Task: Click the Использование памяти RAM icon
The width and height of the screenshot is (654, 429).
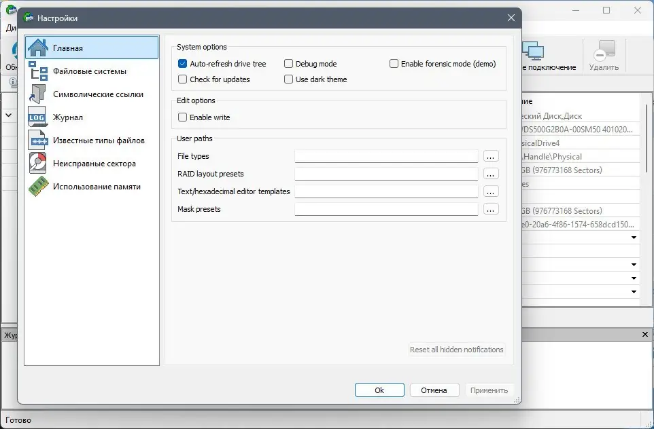Action: pos(38,187)
